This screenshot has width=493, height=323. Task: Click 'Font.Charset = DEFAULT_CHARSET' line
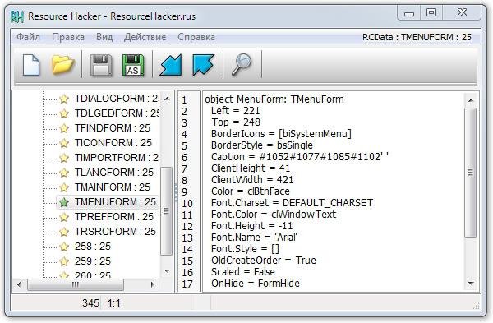[292, 203]
